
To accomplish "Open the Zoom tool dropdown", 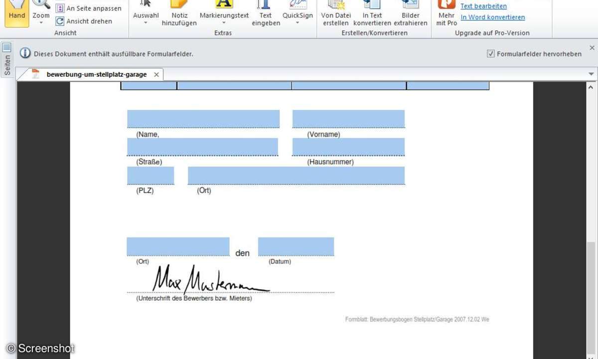I will [41, 22].
